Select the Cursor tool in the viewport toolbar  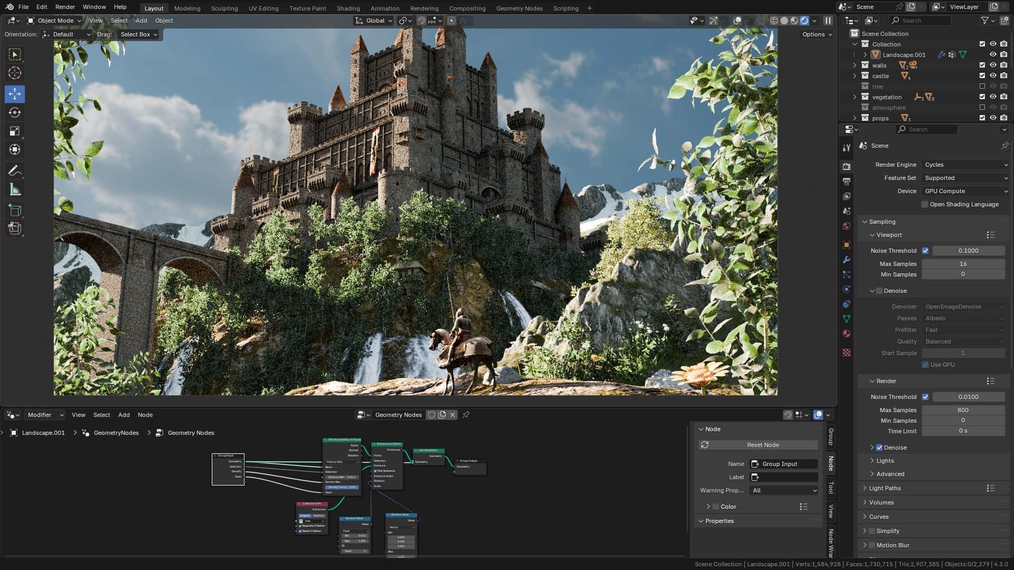pos(15,73)
